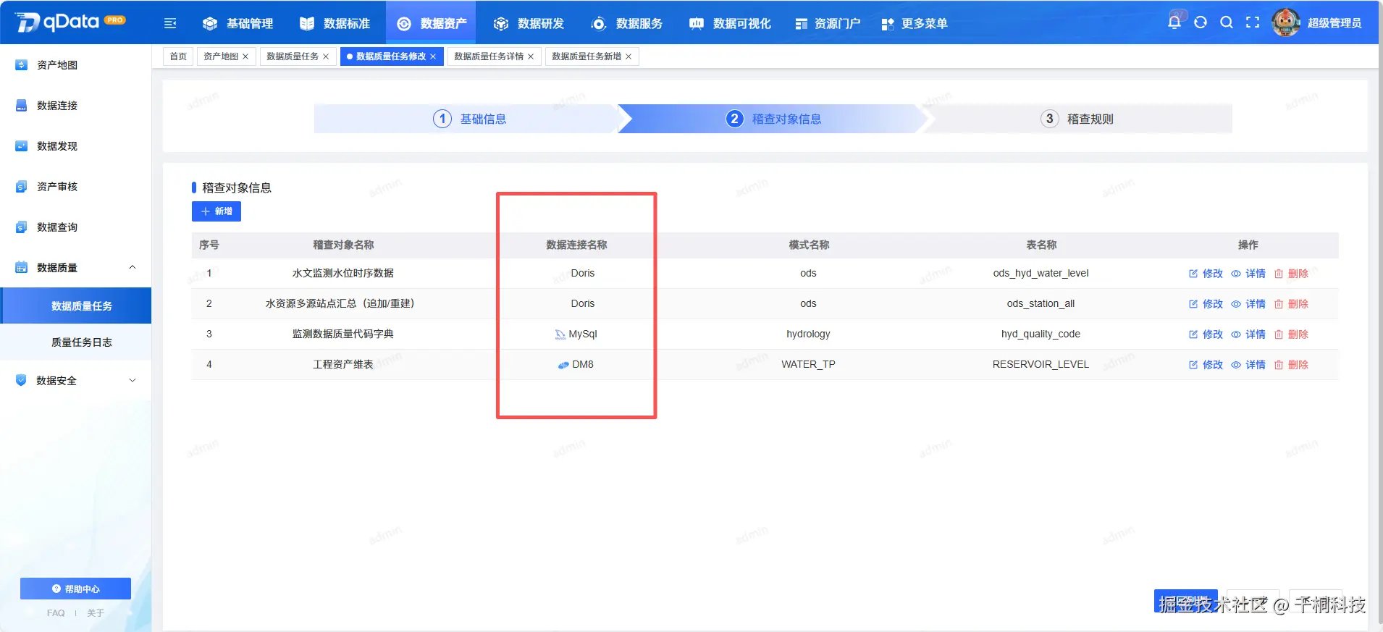Click the super administrator avatar
Viewport: 1383px width, 632px height.
pos(1286,22)
